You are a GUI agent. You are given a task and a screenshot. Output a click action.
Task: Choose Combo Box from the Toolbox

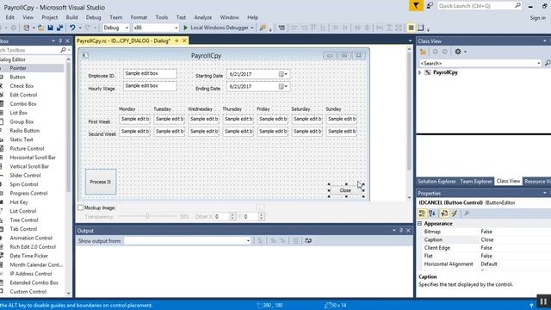pyautogui.click(x=23, y=103)
